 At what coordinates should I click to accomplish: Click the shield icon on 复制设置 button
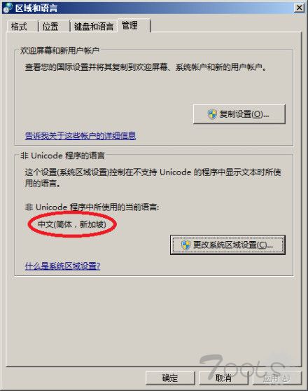click(x=212, y=114)
